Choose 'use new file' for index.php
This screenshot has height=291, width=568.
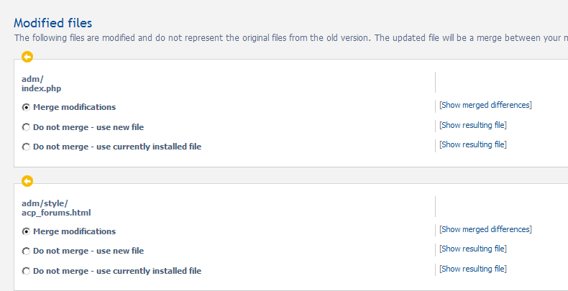pos(27,128)
